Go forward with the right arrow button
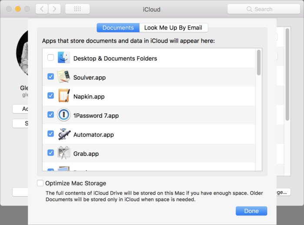The width and height of the screenshot is (304, 225). (x=54, y=9)
